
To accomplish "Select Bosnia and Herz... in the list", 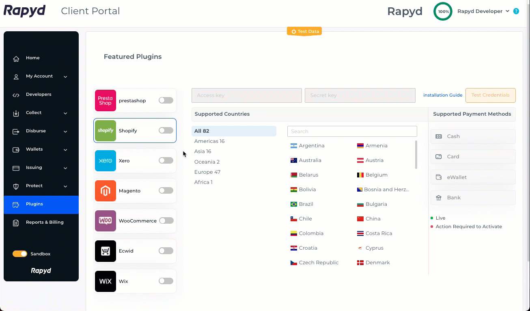I will coord(383,190).
